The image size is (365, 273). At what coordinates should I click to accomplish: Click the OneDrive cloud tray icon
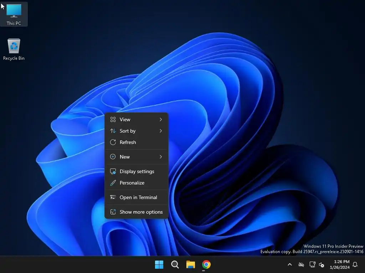301,264
